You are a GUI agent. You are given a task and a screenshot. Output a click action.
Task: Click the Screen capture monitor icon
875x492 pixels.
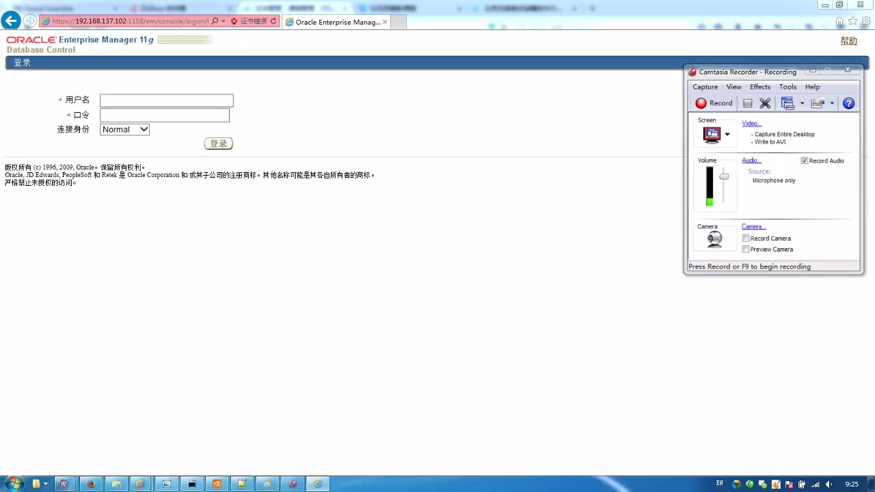click(712, 135)
